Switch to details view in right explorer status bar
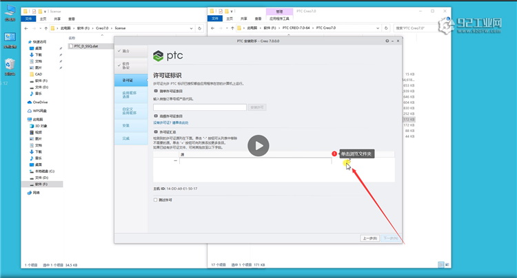Image resolution: width=517 pixels, height=278 pixels. (x=441, y=264)
